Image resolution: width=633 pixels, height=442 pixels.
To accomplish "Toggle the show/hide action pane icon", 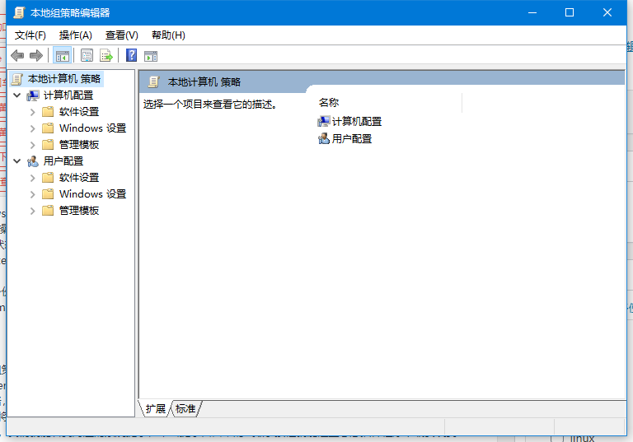I will click(x=151, y=56).
